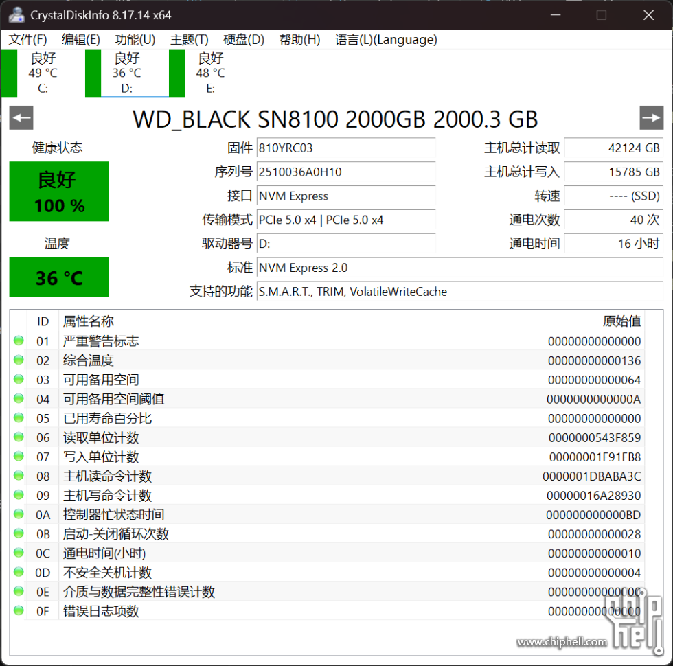Select raw value 00000016A28930
This screenshot has height=666, width=673.
tap(593, 496)
